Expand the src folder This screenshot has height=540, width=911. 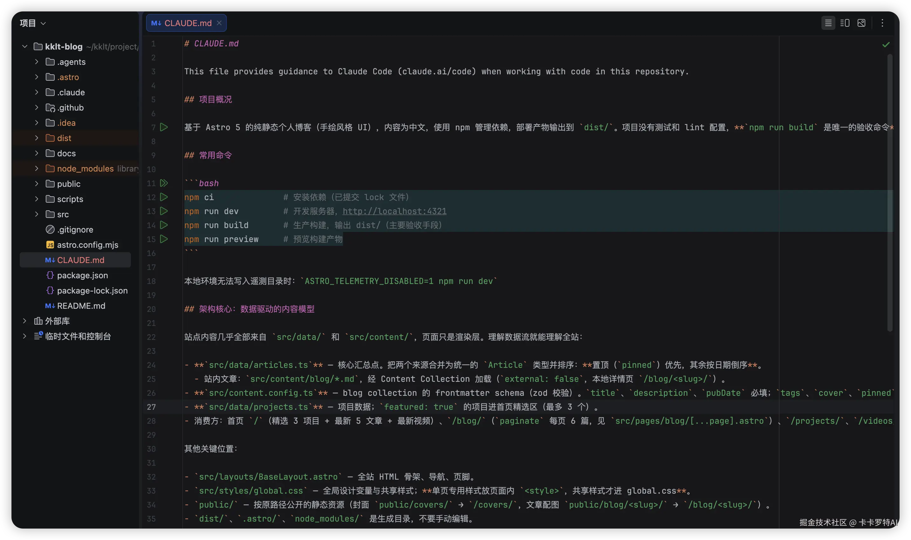pos(37,214)
